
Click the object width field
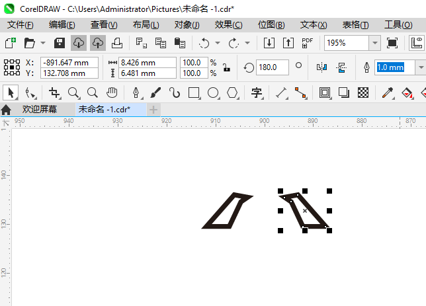[148, 63]
